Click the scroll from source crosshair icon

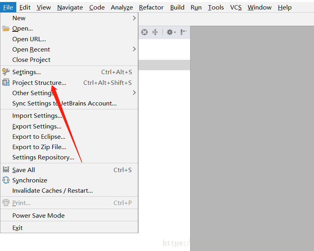point(144,32)
